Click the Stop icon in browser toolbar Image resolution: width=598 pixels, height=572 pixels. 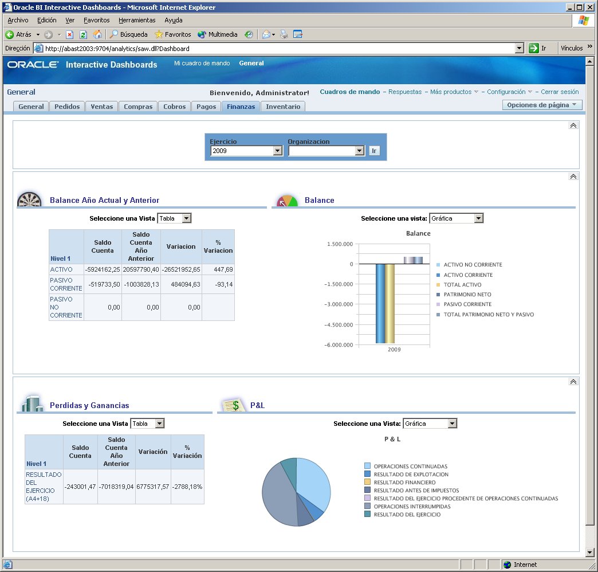pos(70,34)
